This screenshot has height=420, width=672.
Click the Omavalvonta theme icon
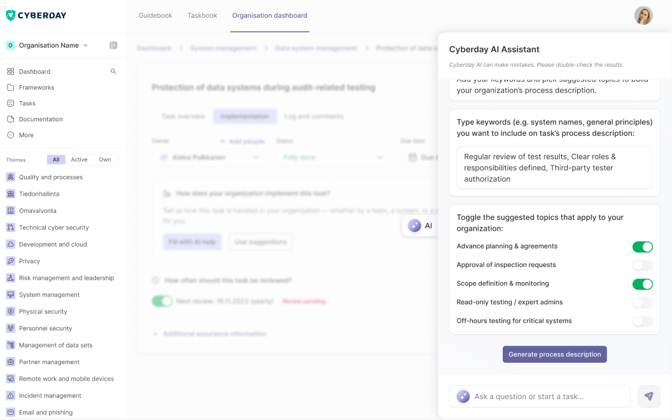pos(11,211)
